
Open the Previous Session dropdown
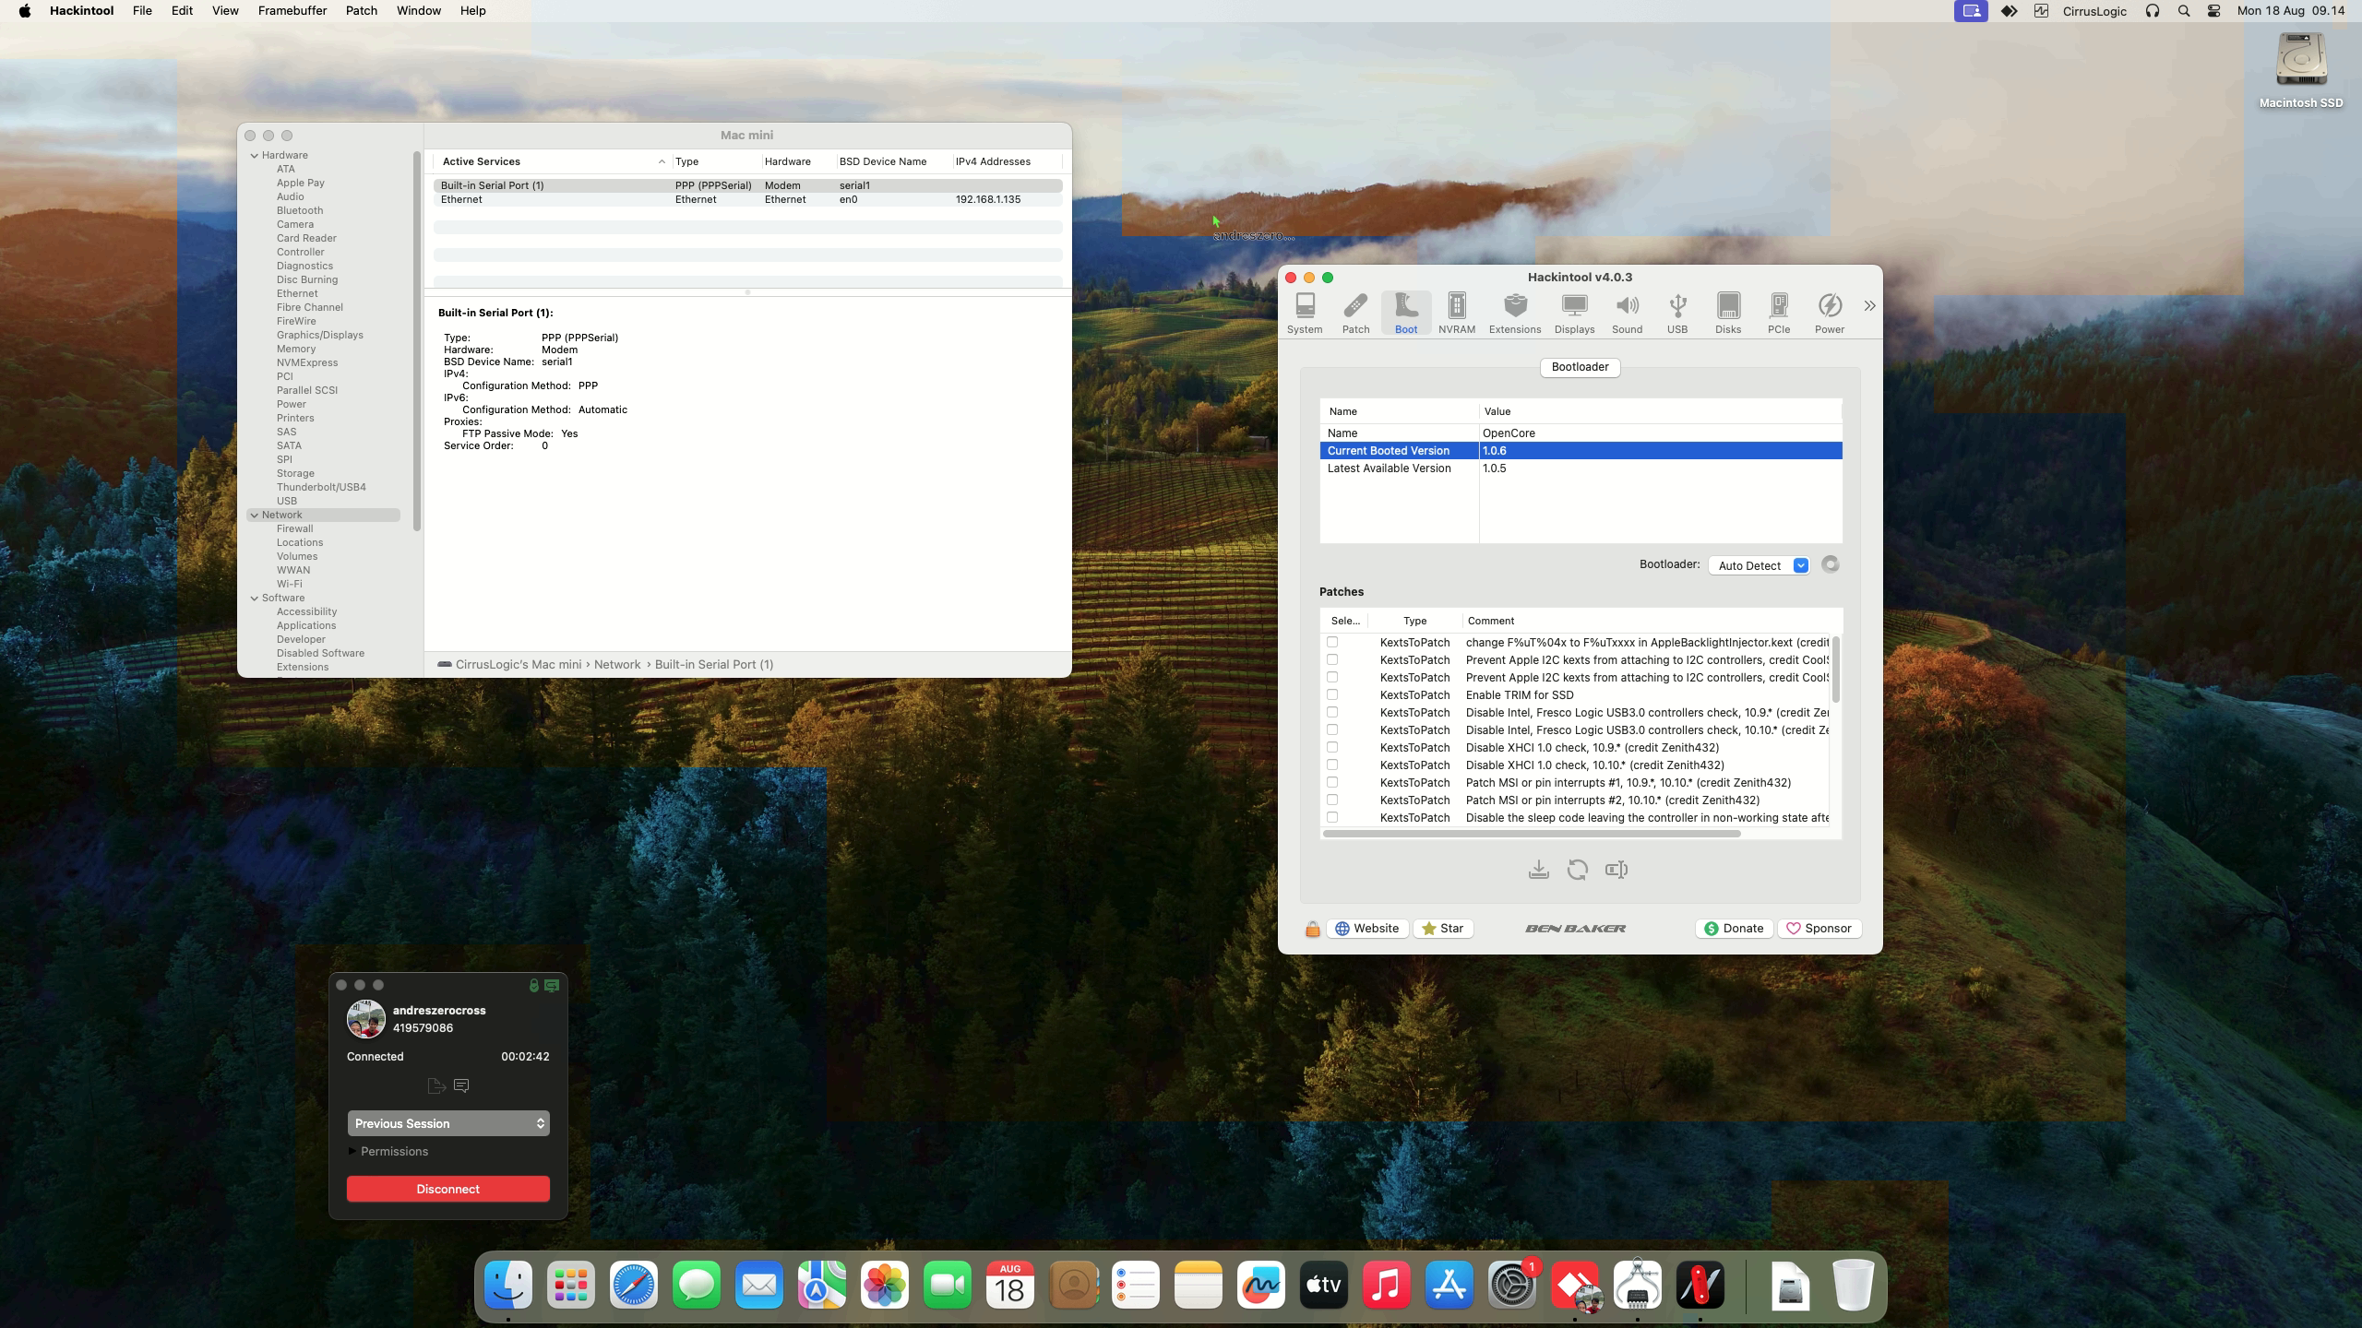point(448,1123)
